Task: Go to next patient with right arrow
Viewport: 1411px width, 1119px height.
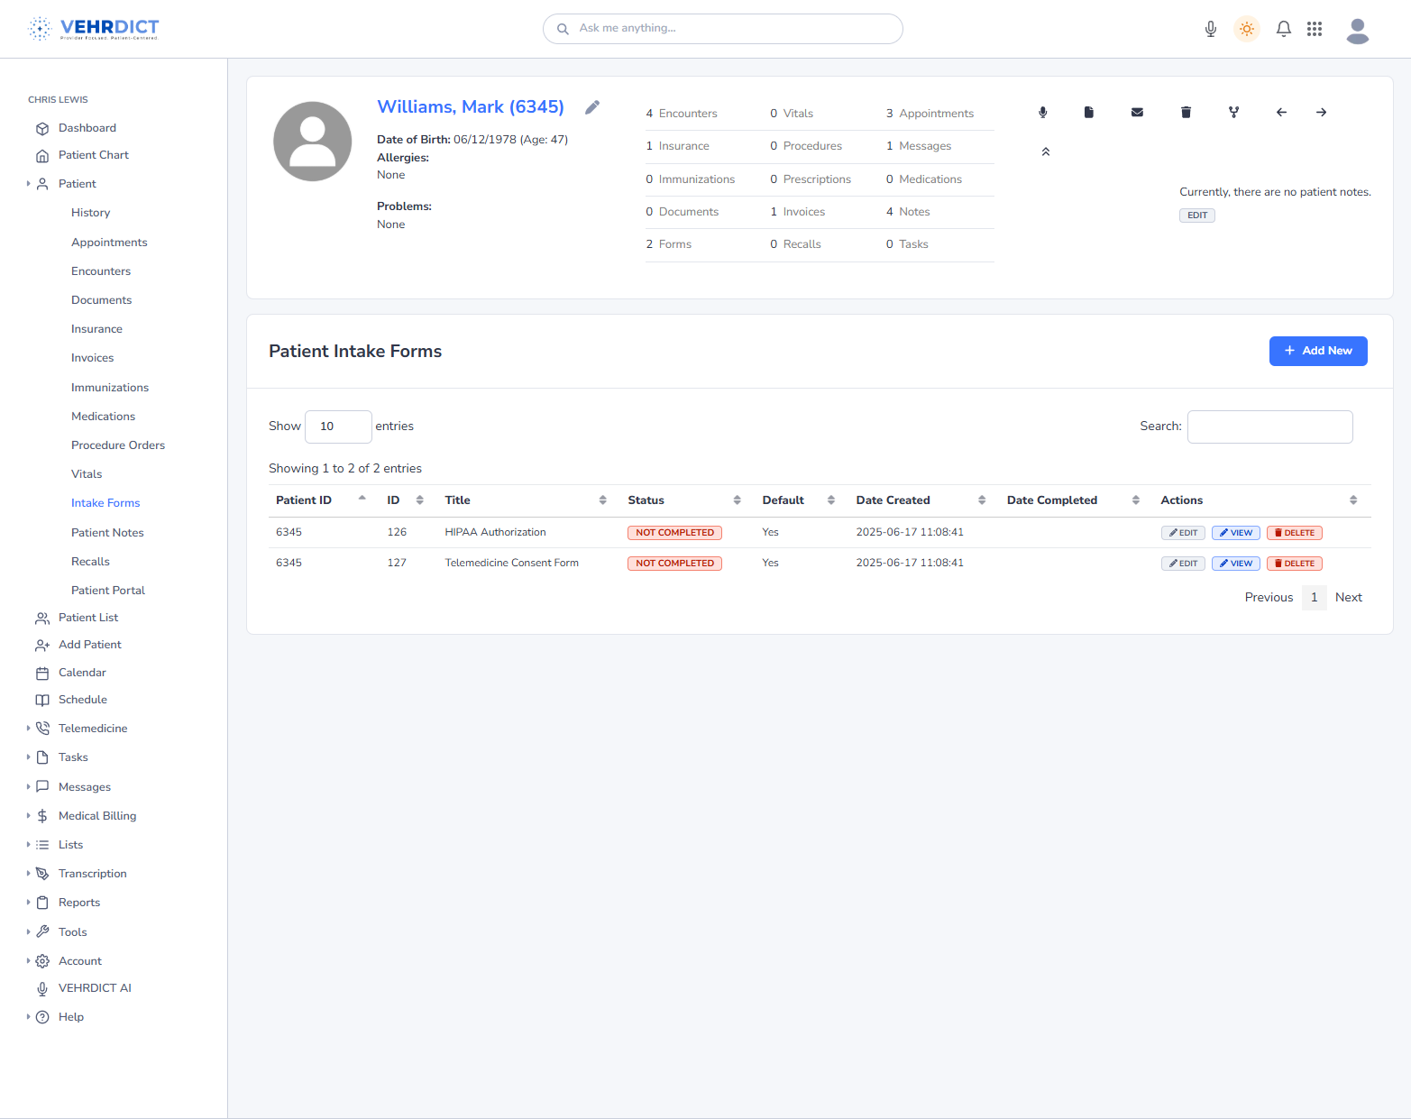Action: pyautogui.click(x=1321, y=113)
